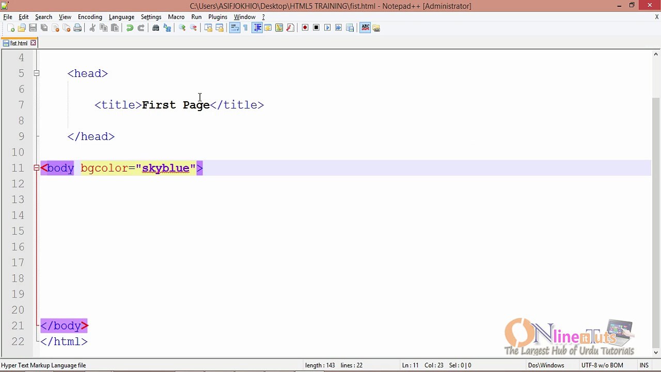Image resolution: width=661 pixels, height=372 pixels.
Task: Toggle word wrap in the toolbar
Action: [234, 28]
